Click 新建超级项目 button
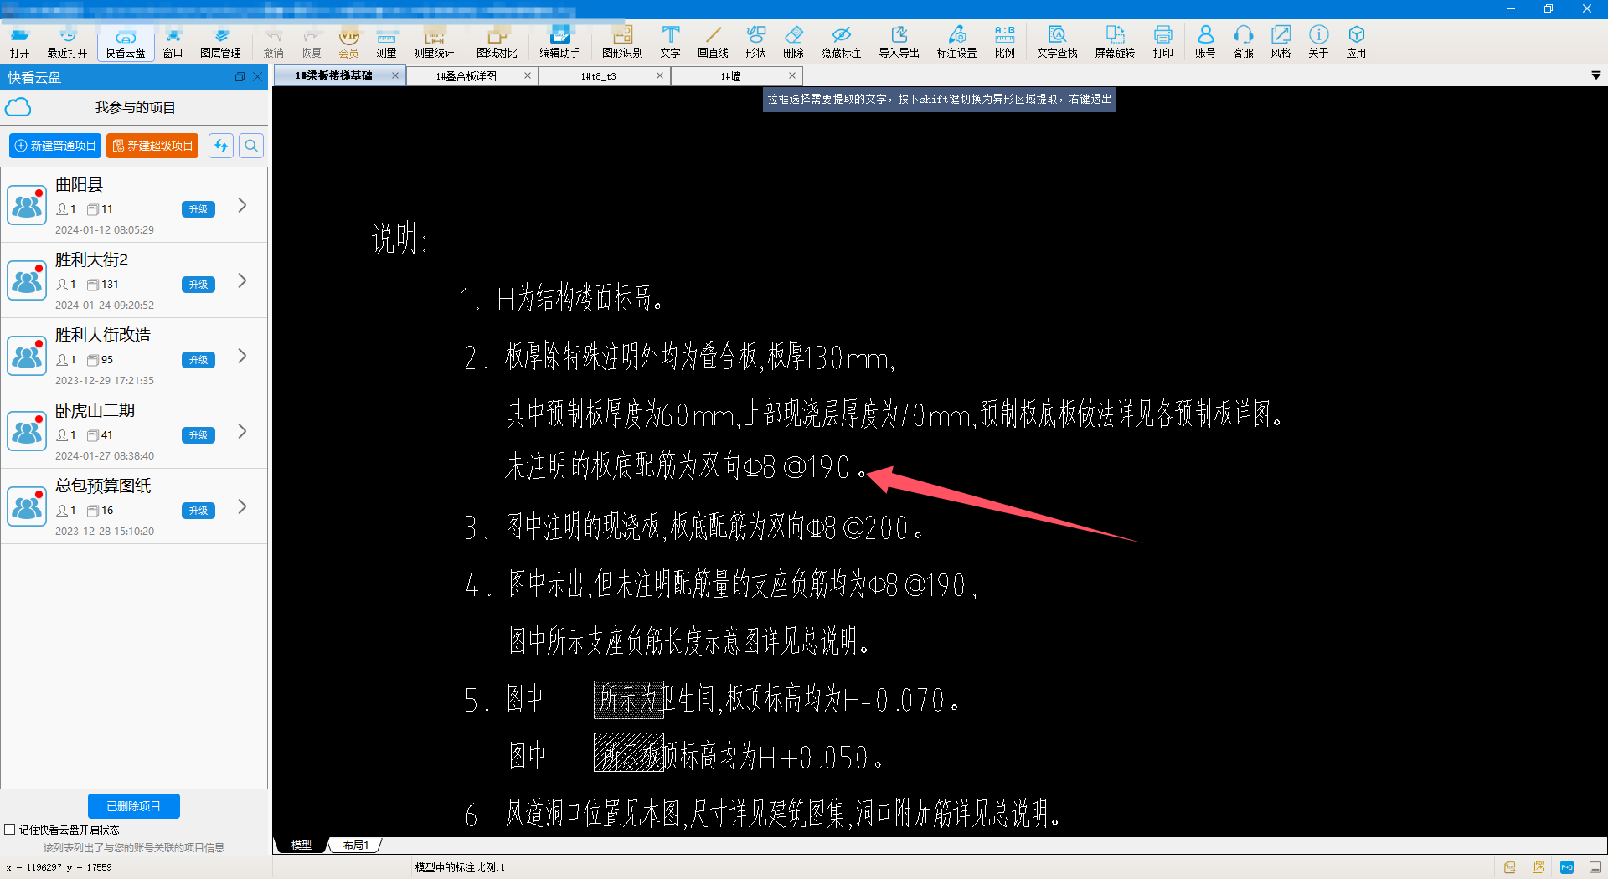 click(152, 146)
